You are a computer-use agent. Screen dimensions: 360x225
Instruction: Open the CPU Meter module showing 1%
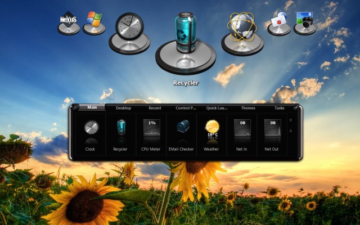[151, 128]
